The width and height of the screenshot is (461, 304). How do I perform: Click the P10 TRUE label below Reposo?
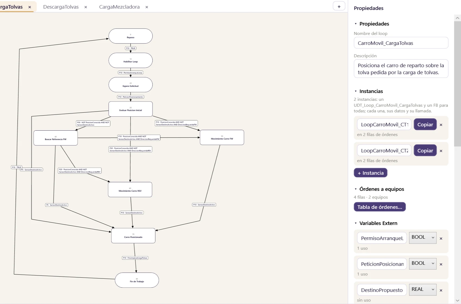[130, 48]
